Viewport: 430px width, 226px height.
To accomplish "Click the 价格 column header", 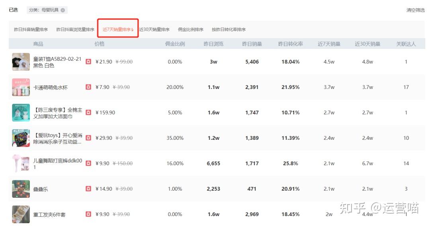I will [x=99, y=44].
